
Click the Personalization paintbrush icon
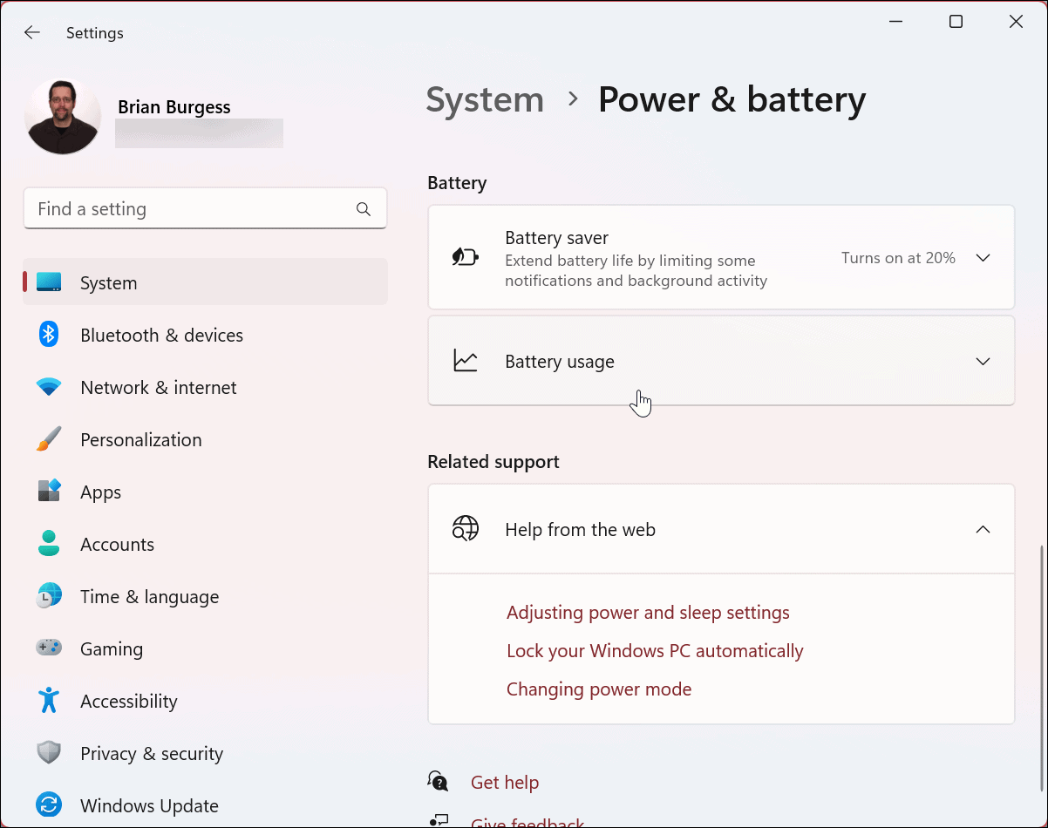(49, 439)
